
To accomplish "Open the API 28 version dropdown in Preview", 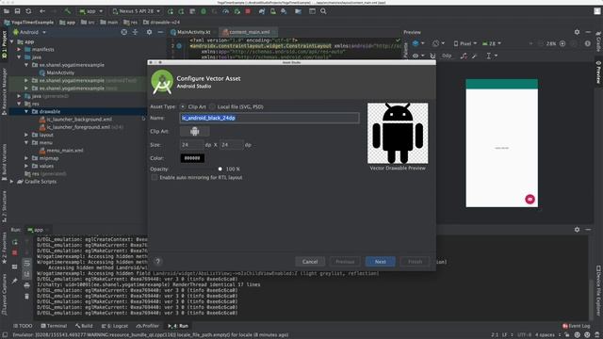I will click(492, 43).
